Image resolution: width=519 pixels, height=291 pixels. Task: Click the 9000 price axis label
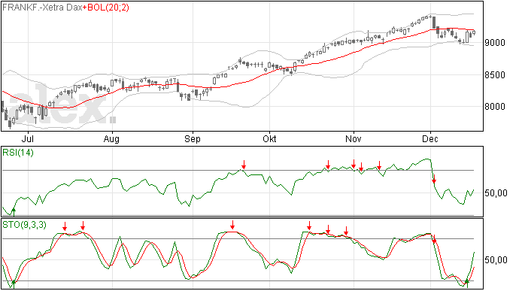click(x=495, y=43)
